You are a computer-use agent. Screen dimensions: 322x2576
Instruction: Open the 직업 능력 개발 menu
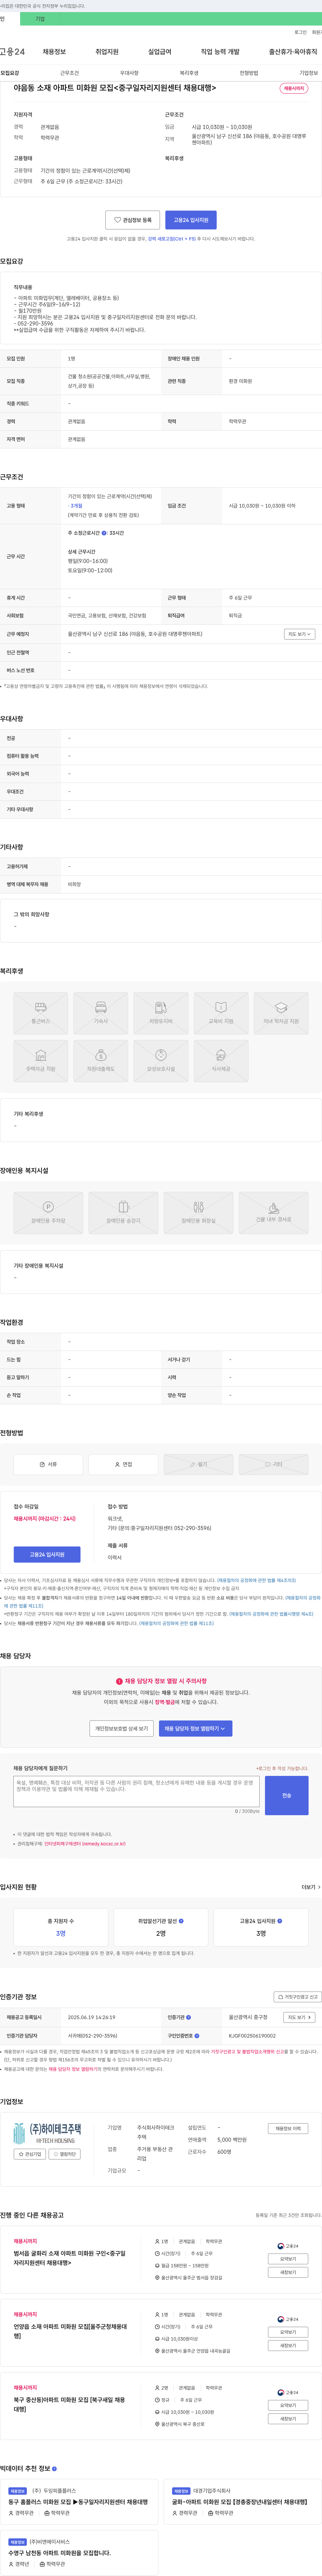point(220,52)
